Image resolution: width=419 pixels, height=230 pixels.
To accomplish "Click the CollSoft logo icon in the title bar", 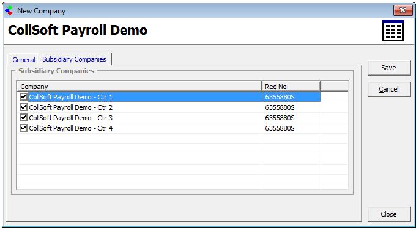I will click(x=9, y=10).
